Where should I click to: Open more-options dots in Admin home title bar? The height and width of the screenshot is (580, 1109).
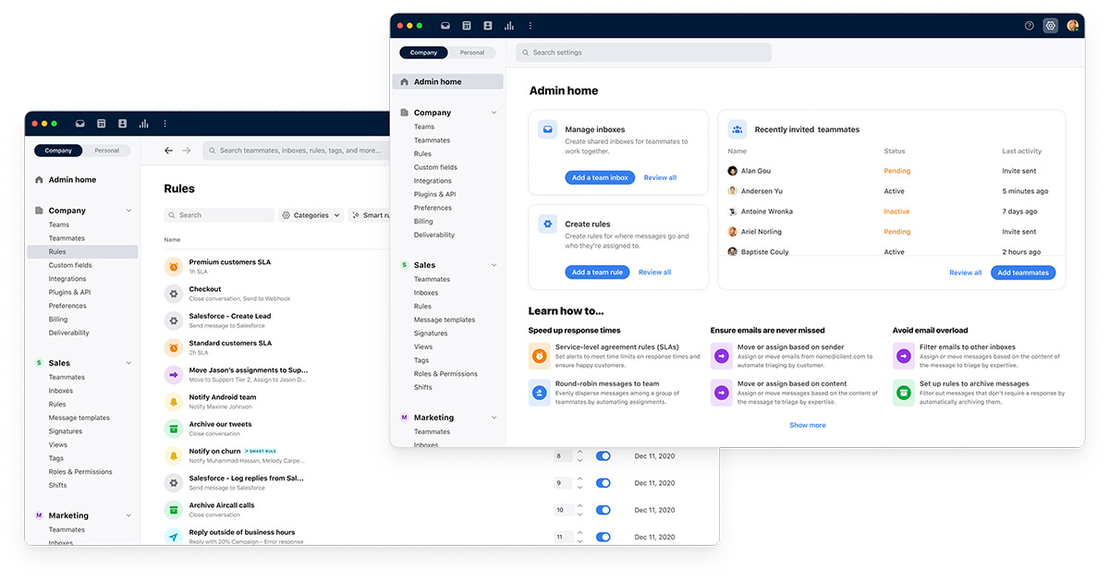(x=530, y=26)
